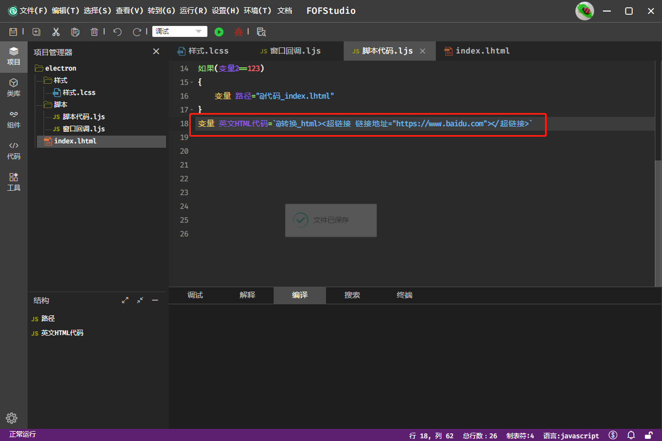
Task: Click the 语言:javascript status bar entry
Action: 571,435
